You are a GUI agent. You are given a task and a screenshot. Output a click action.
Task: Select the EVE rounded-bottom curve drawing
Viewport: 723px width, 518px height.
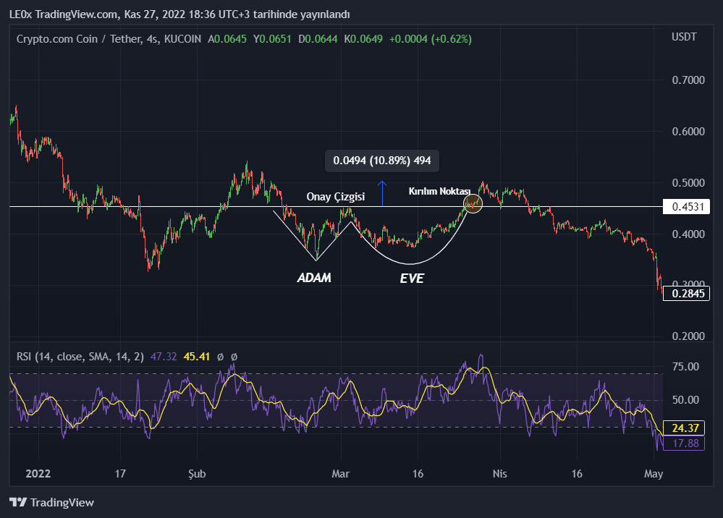[x=410, y=263]
